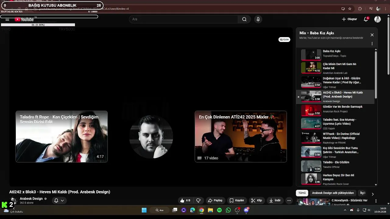Open Spotify from the taskbar
The image size is (390, 219).
point(219,210)
